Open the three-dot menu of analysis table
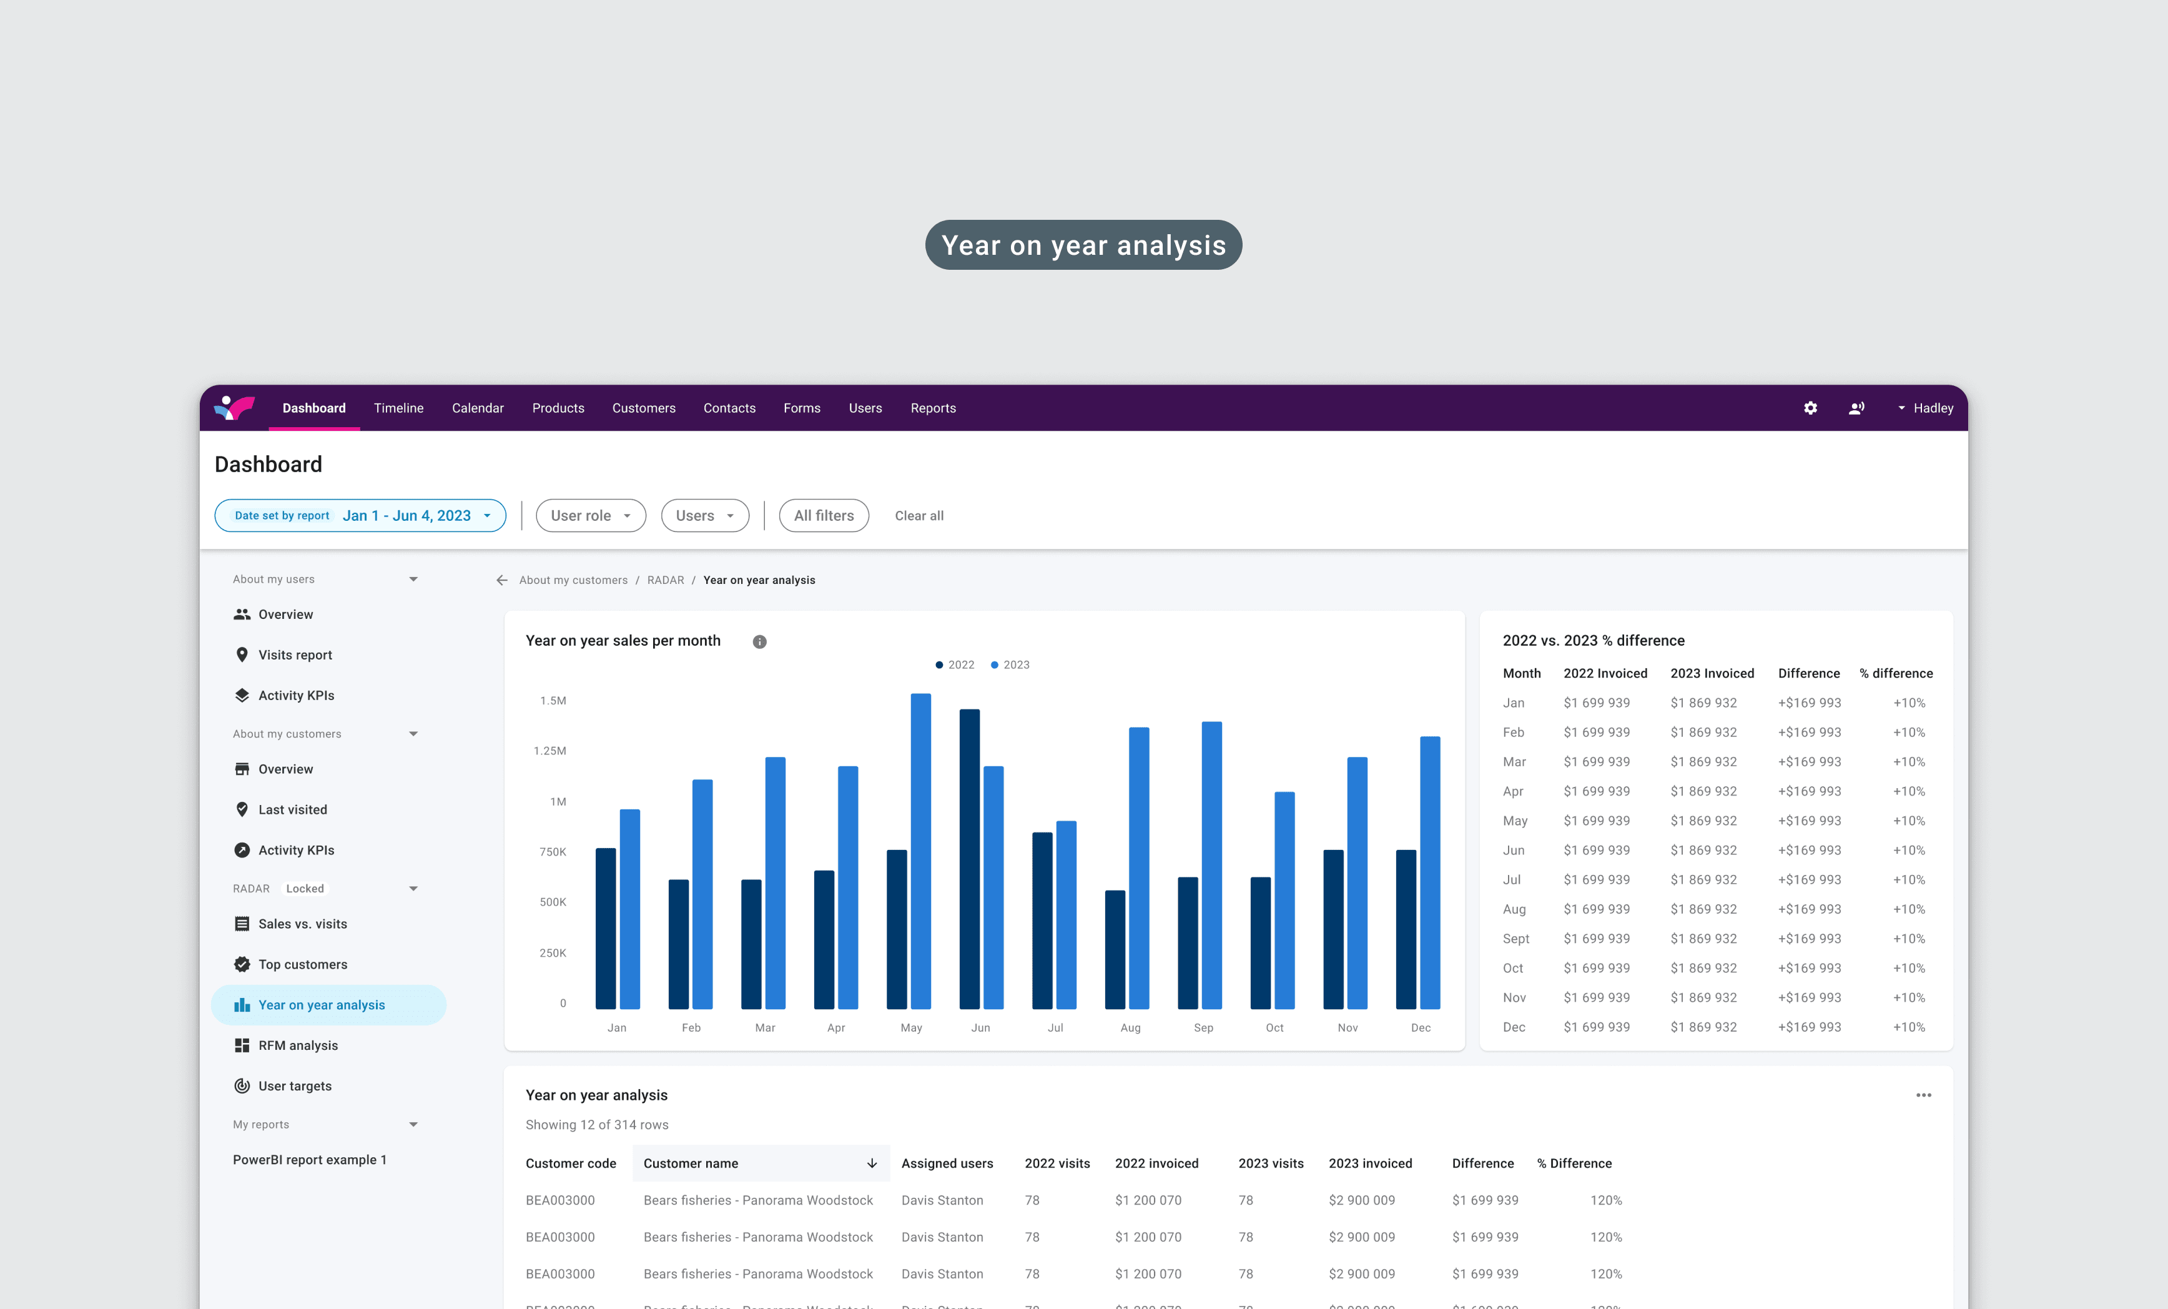Image resolution: width=2168 pixels, height=1309 pixels. pyautogui.click(x=1923, y=1095)
